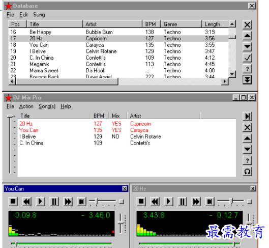Select red 'You Can' entry in playlist
The height and width of the screenshot is (248, 269).
(x=127, y=130)
